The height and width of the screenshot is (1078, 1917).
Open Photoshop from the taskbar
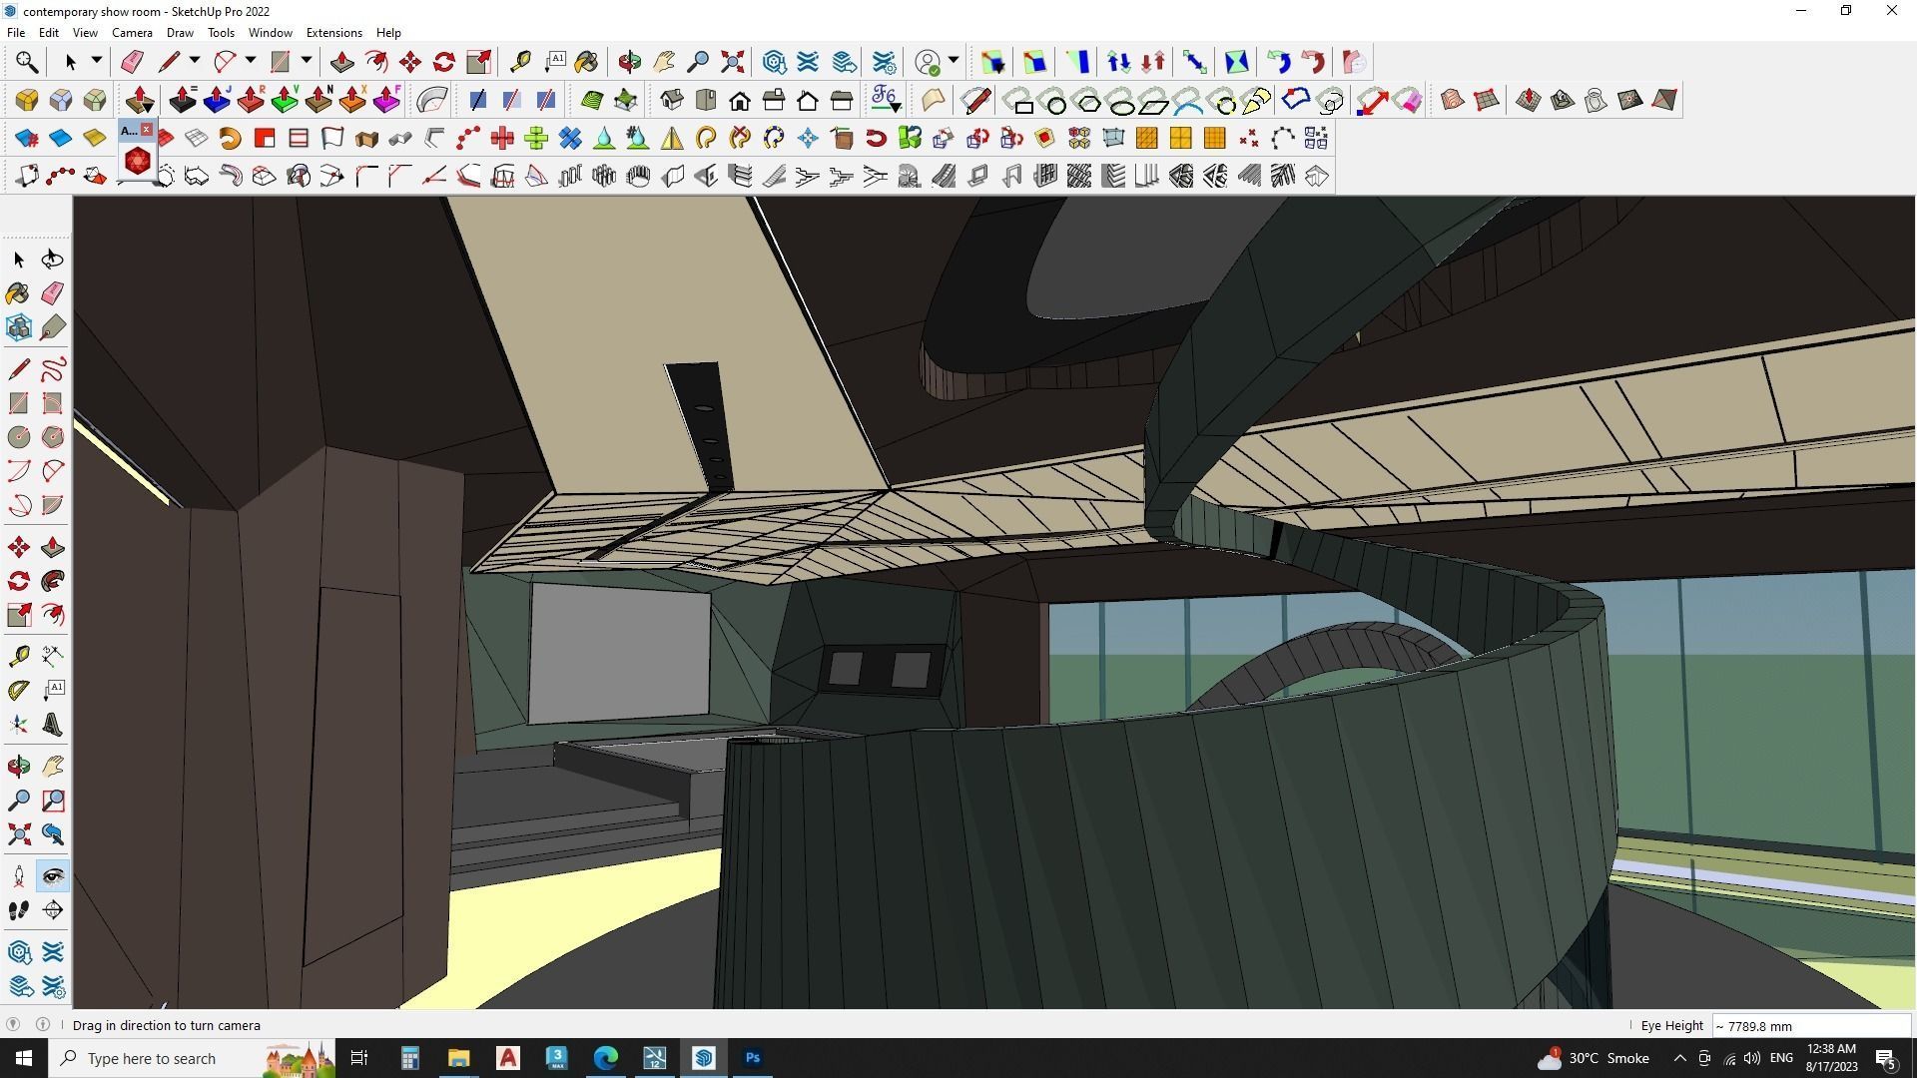click(x=753, y=1058)
